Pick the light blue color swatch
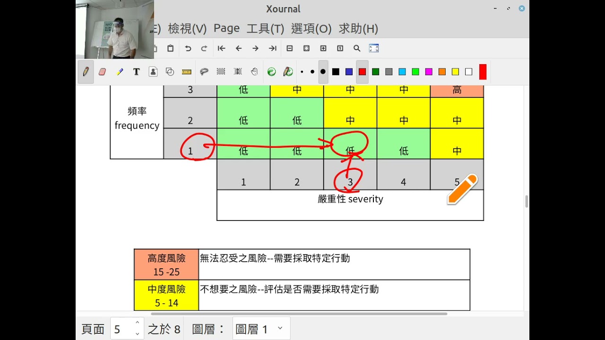605x340 pixels. pyautogui.click(x=402, y=72)
